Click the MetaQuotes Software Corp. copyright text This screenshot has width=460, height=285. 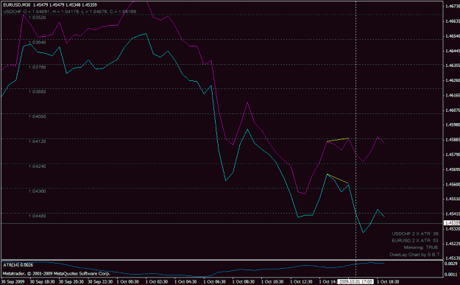[x=57, y=273]
